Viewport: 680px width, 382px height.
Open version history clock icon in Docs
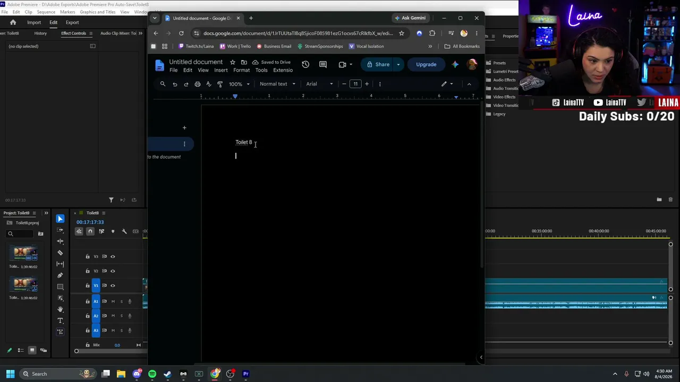pyautogui.click(x=305, y=64)
